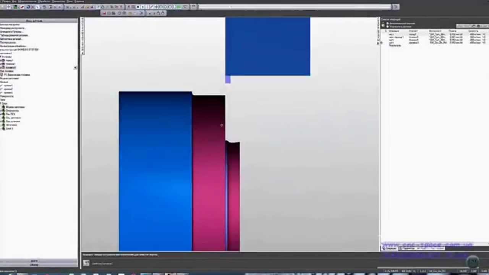Click the "Инструмент" column header in operations list

coord(435,31)
